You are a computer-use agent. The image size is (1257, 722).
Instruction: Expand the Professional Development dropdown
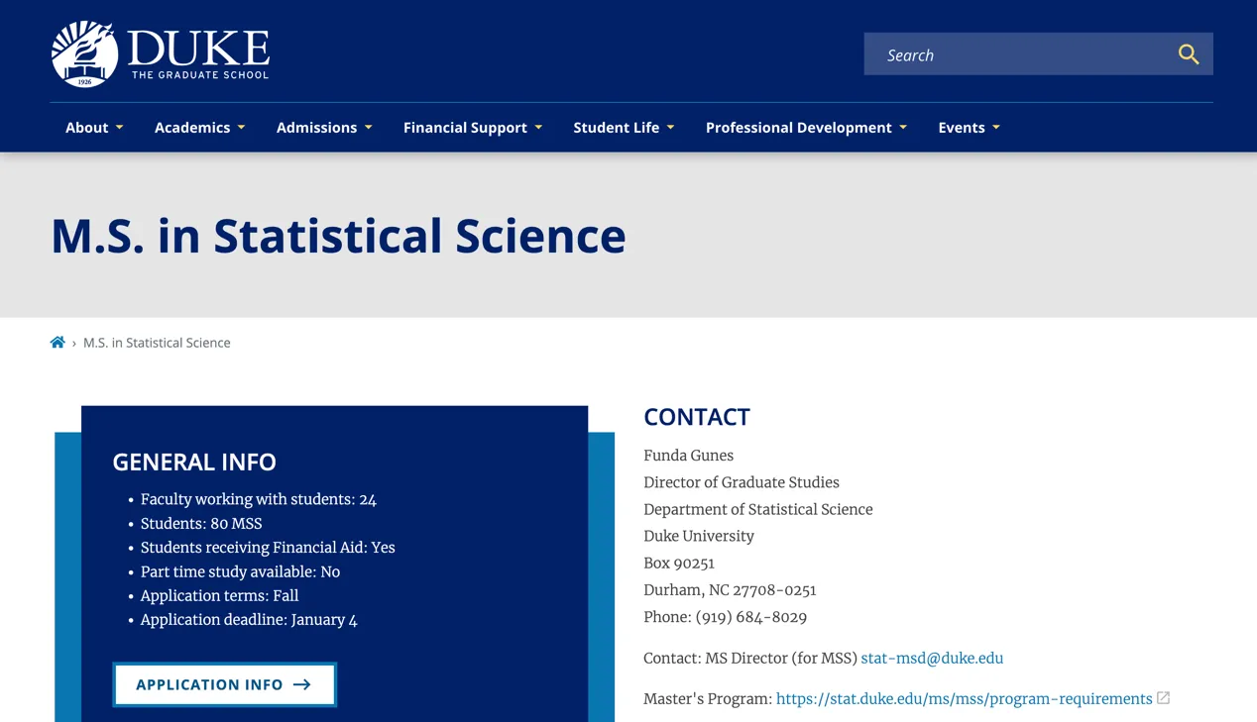(x=806, y=128)
